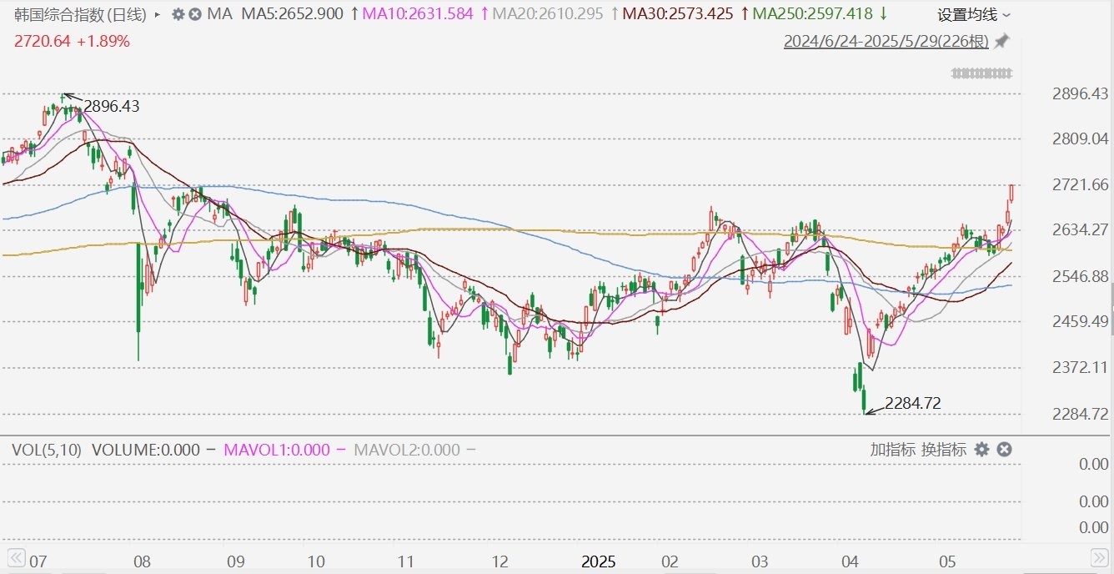The height and width of the screenshot is (574, 1114).
Task: Click the 2024/6/24-2025/5/29 date range link
Action: click(x=886, y=42)
